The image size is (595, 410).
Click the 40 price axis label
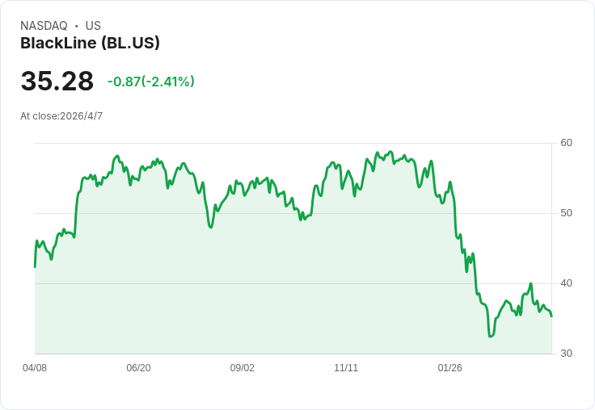pyautogui.click(x=566, y=283)
